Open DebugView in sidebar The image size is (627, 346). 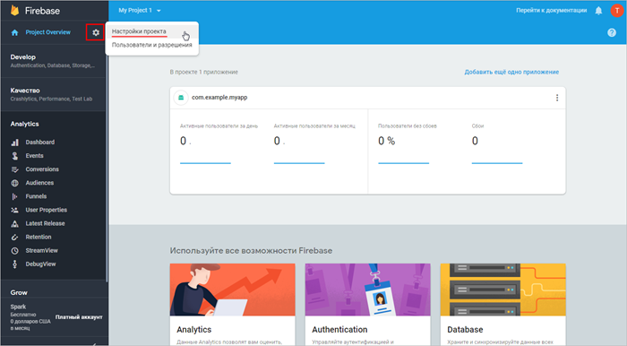[41, 264]
